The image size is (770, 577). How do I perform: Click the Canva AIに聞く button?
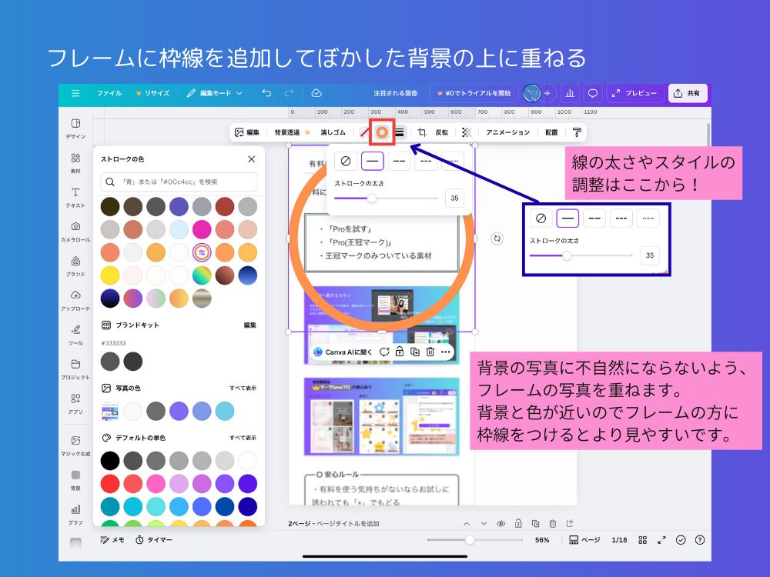click(349, 352)
